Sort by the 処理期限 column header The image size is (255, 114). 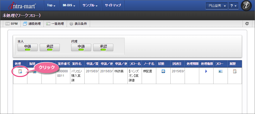[x=192, y=64]
